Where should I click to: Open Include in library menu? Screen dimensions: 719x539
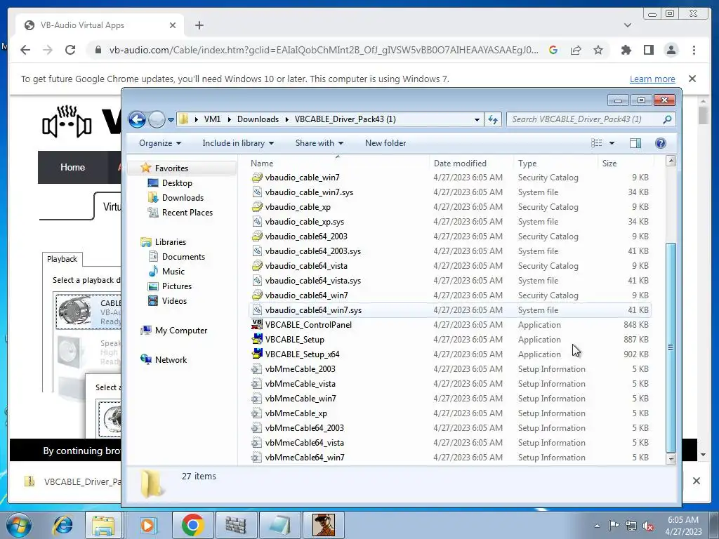point(238,143)
